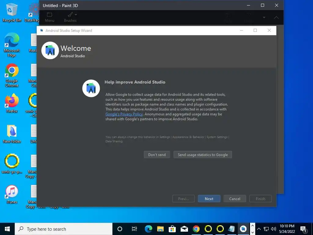
Task: Open the Windows Start menu
Action: (7, 229)
